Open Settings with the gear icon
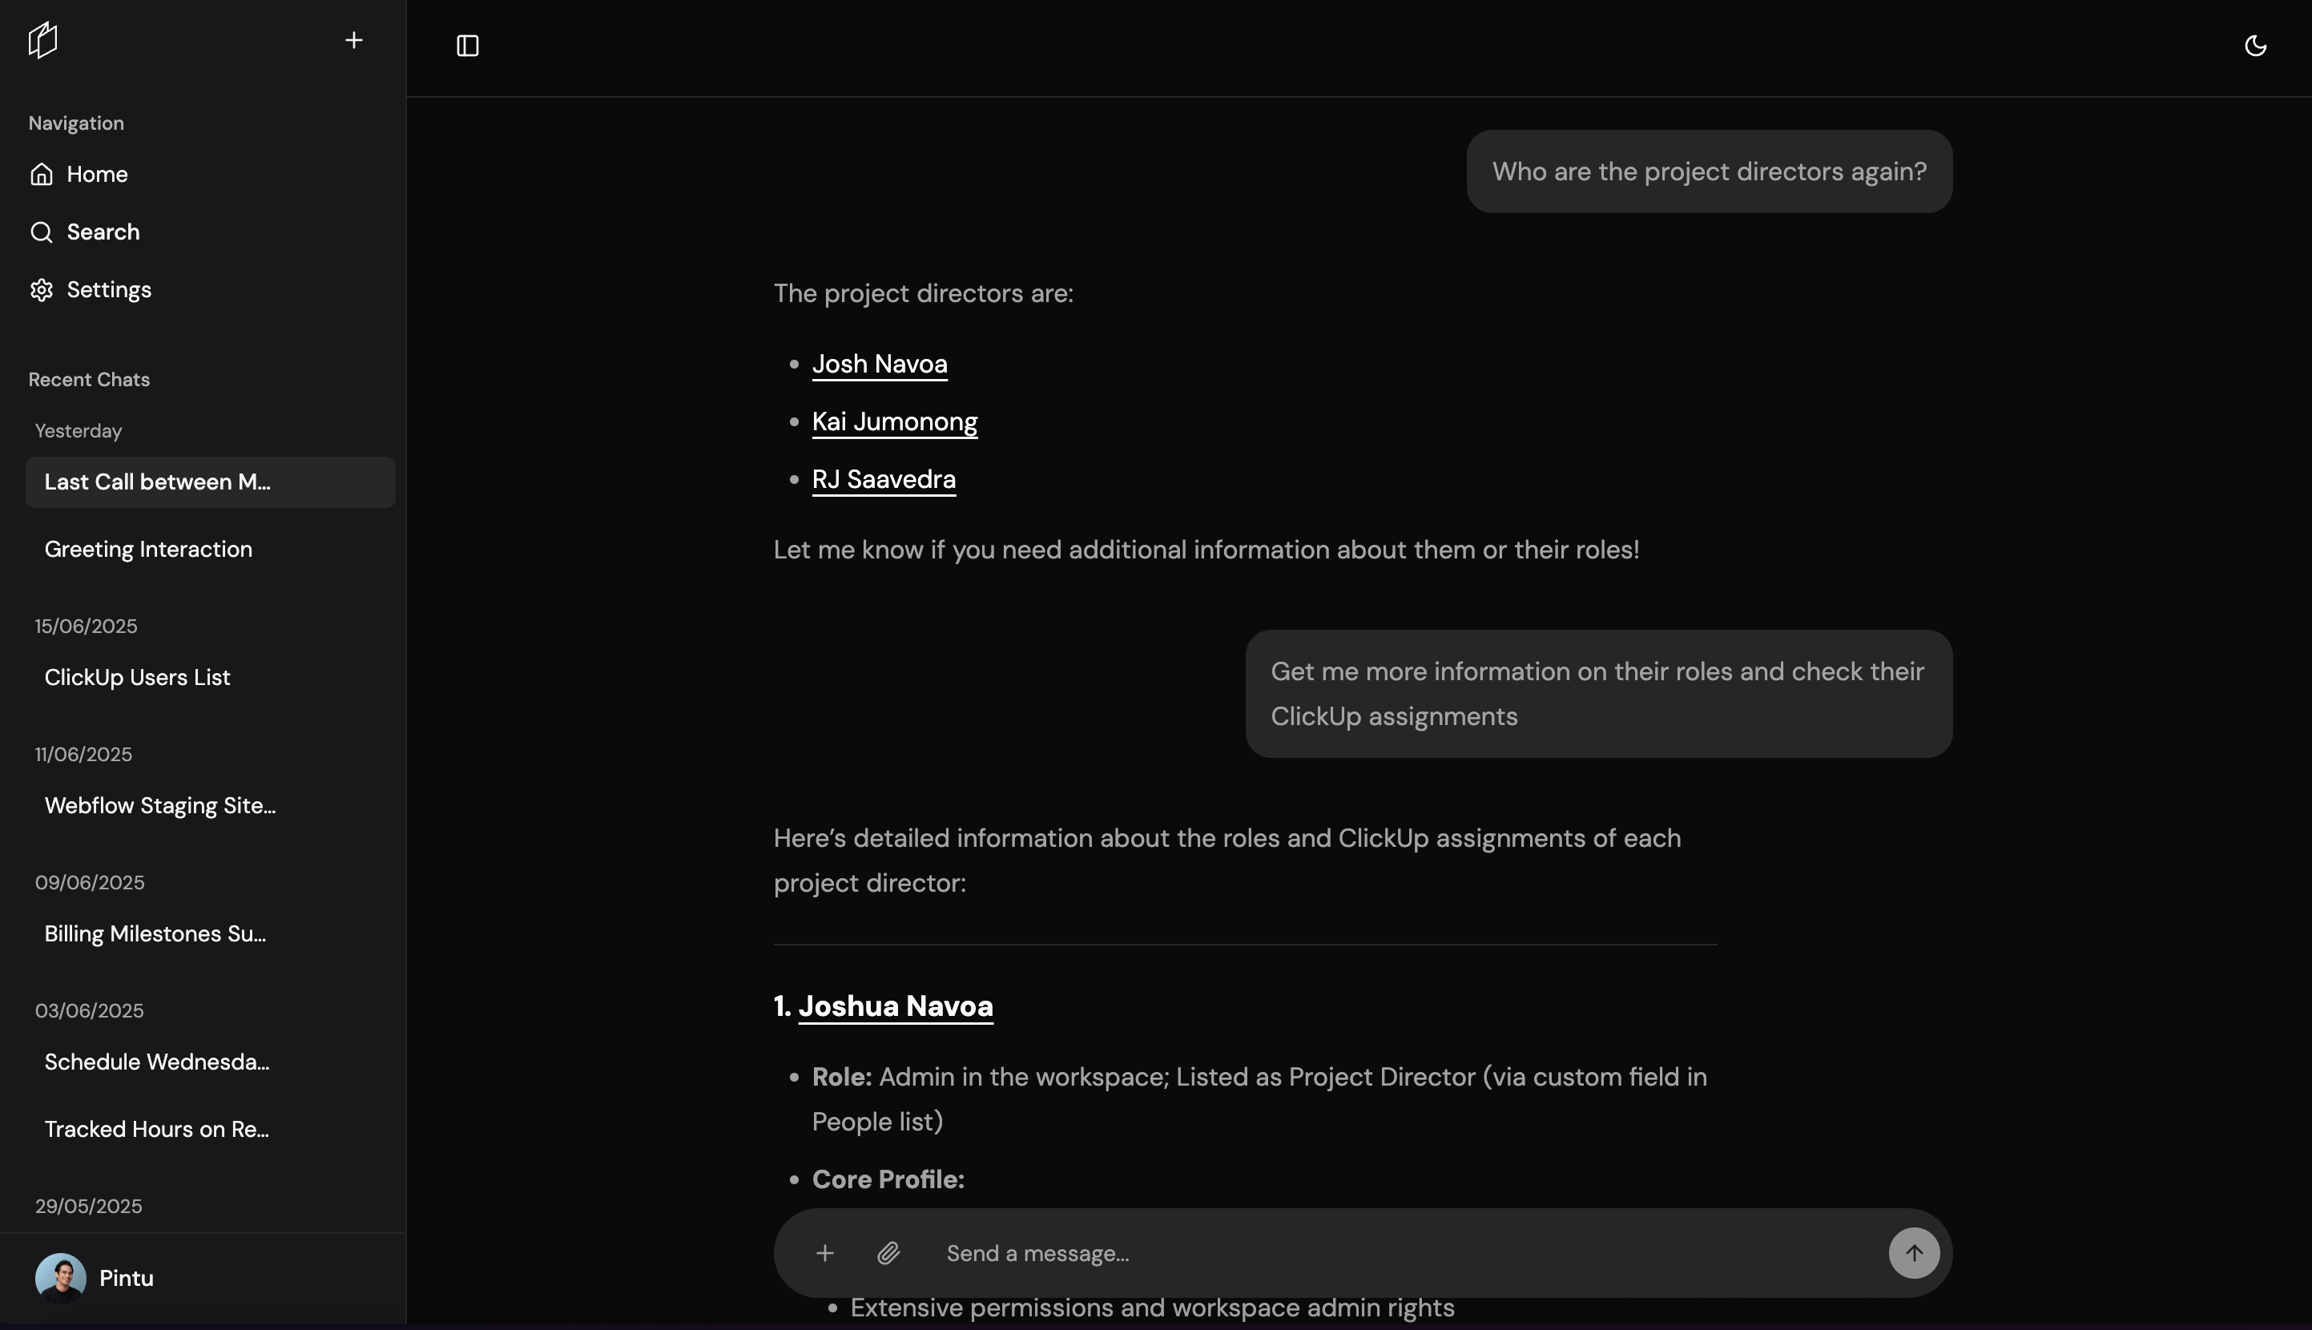The image size is (2312, 1330). 41,289
